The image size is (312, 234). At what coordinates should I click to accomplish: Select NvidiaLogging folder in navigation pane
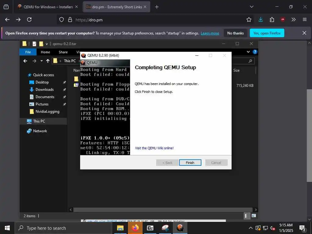tap(47, 112)
